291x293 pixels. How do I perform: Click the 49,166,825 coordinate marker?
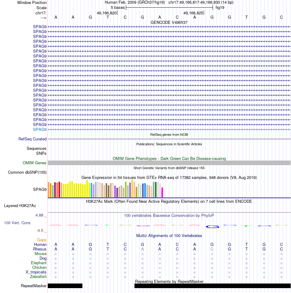(x=193, y=13)
